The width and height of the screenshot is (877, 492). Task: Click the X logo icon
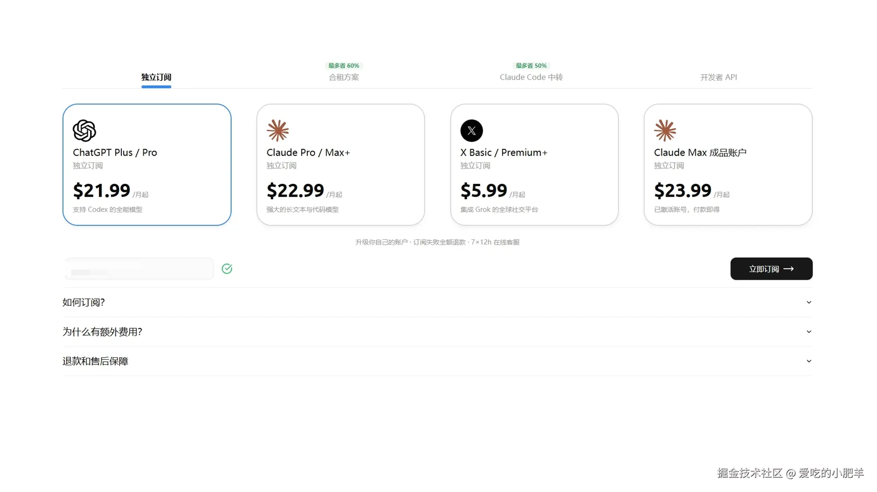point(472,131)
